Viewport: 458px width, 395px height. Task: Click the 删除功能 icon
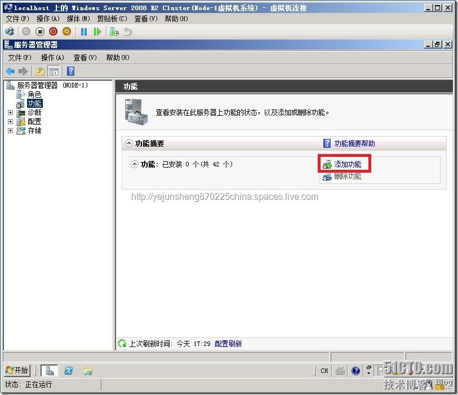click(327, 177)
